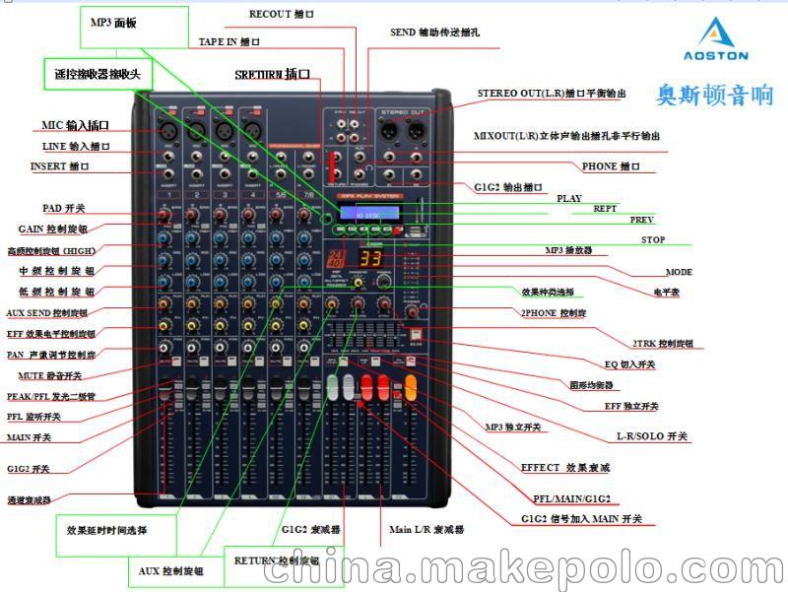Click the "LINE 输入插口" label

pos(76,146)
